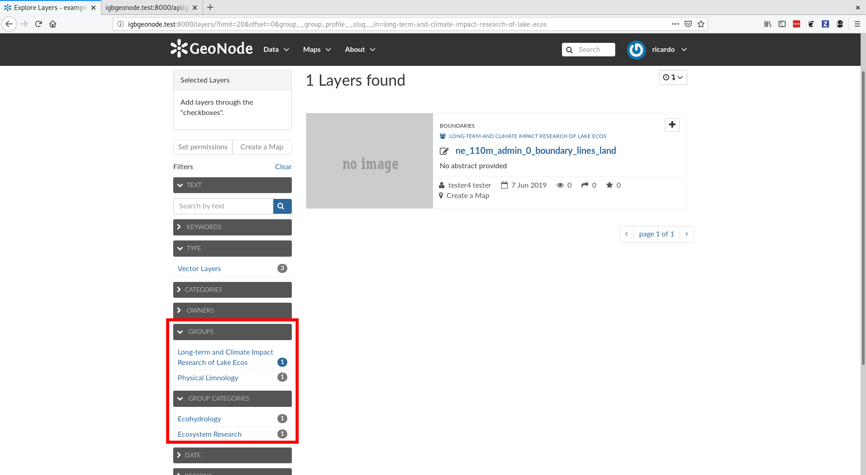This screenshot has width=866, height=475.
Task: Collapse the TYPE filter section
Action: [232, 248]
